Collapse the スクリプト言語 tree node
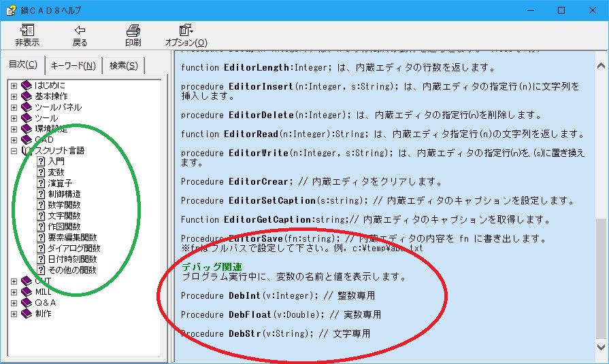This screenshot has height=364, width=609. click(x=14, y=151)
